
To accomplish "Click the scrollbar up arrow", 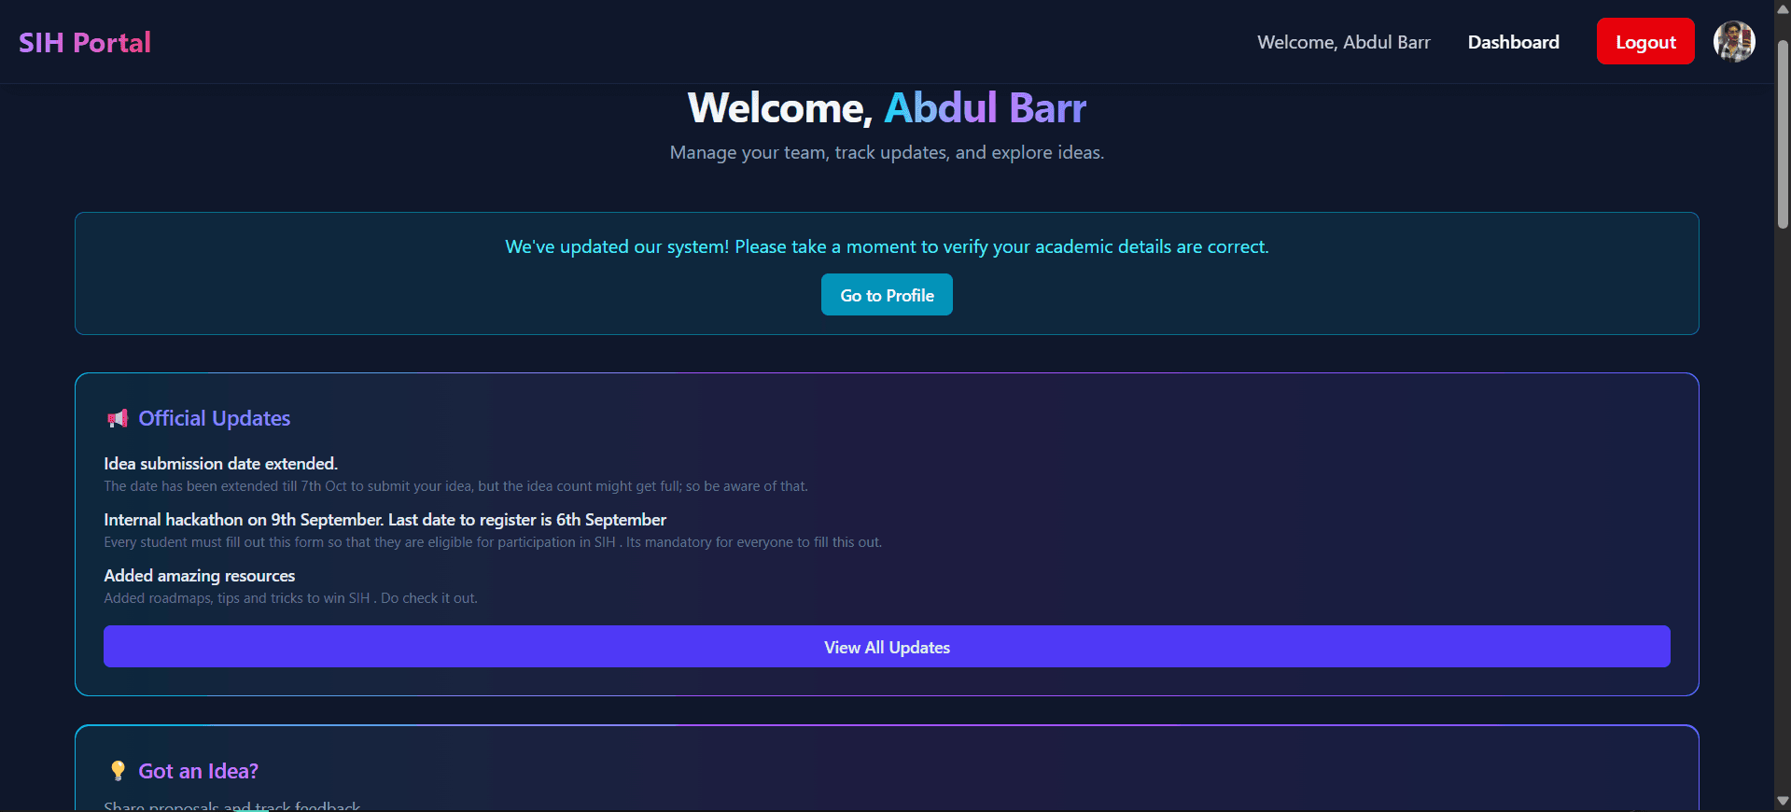I will click(x=1783, y=7).
